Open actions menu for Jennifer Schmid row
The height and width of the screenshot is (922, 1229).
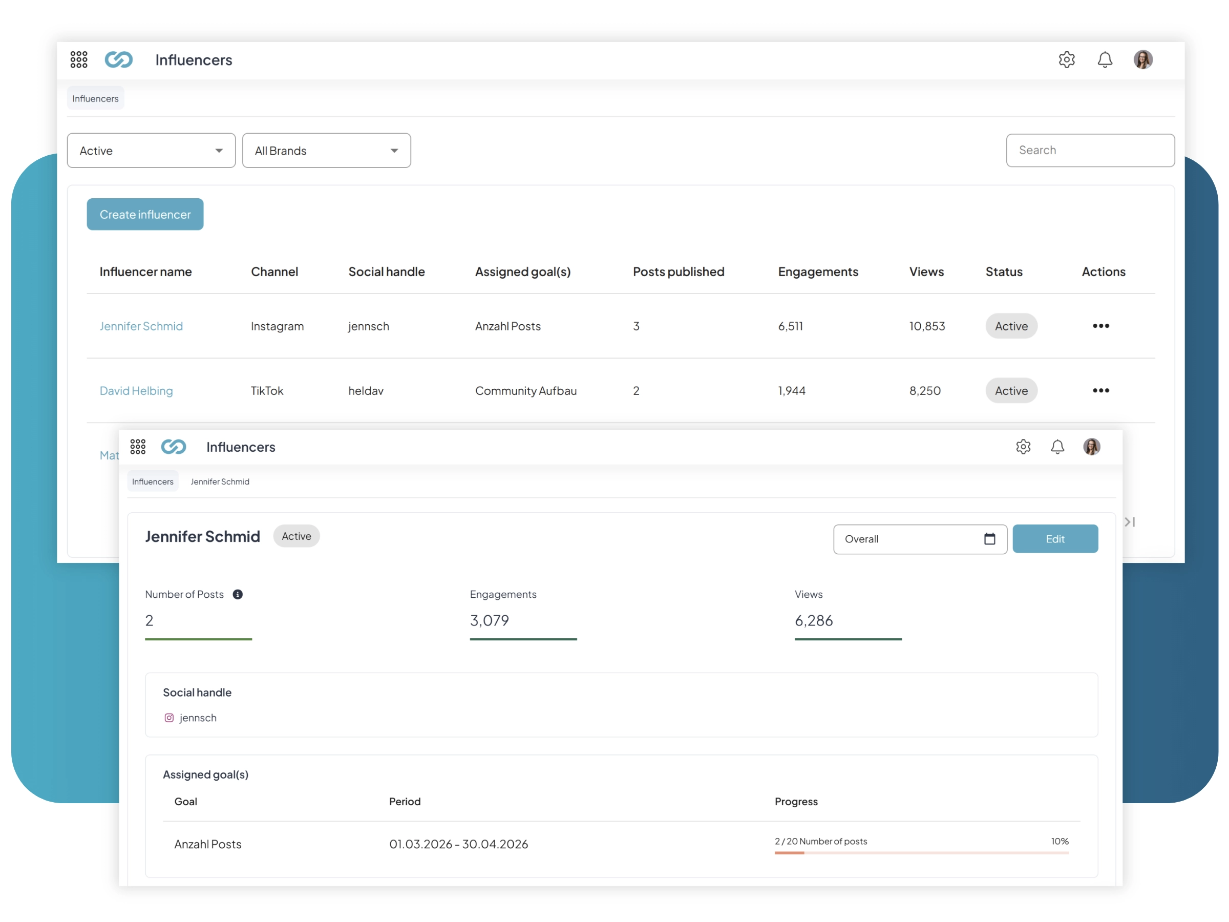[1100, 326]
